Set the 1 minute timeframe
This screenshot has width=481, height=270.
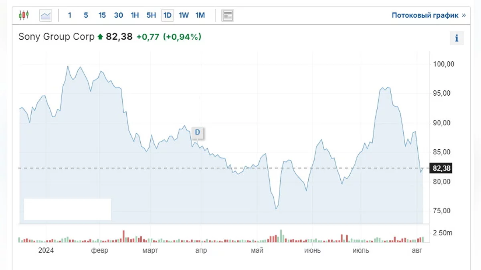pos(70,16)
